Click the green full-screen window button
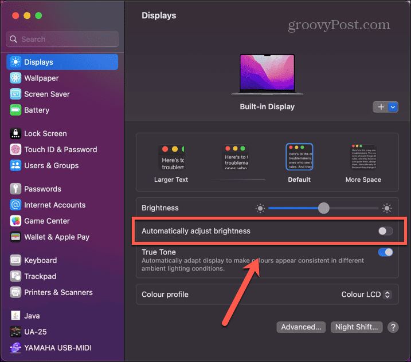The height and width of the screenshot is (362, 411). pyautogui.click(x=38, y=15)
